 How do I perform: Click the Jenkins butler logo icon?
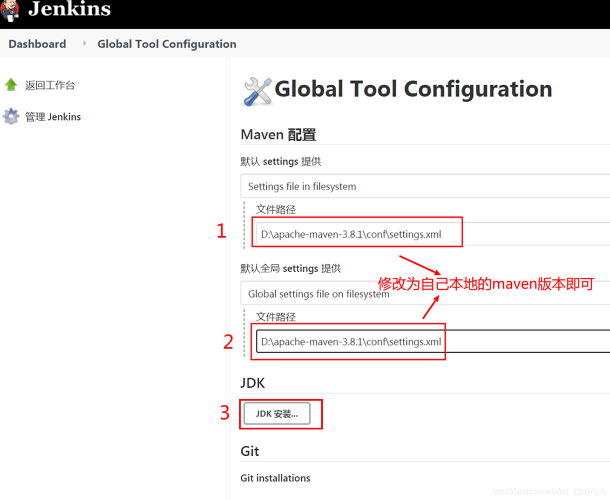[x=9, y=10]
